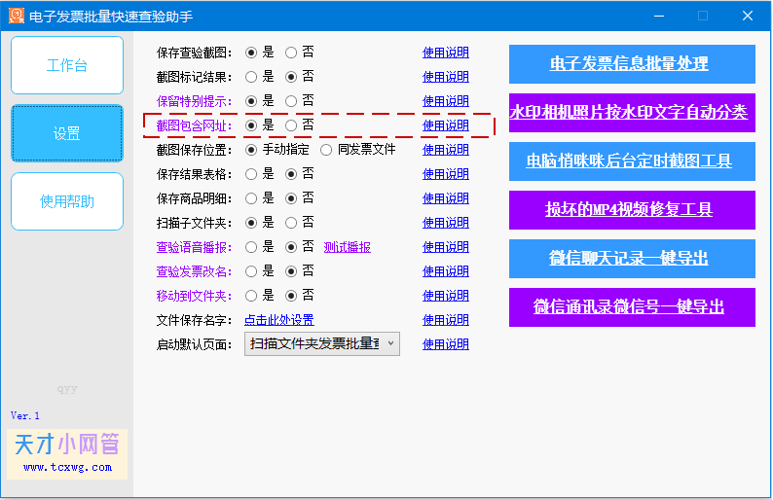This screenshot has width=773, height=500.
Task: Click the app icon in title bar
Action: coord(17,16)
